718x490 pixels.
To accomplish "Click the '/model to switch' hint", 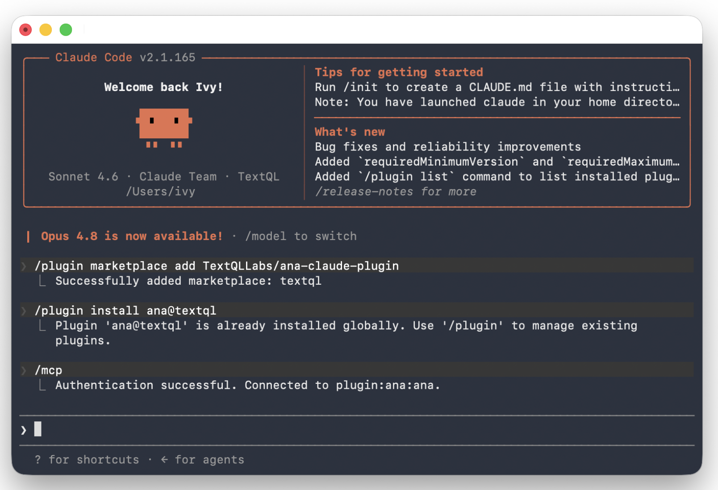I will click(x=301, y=236).
